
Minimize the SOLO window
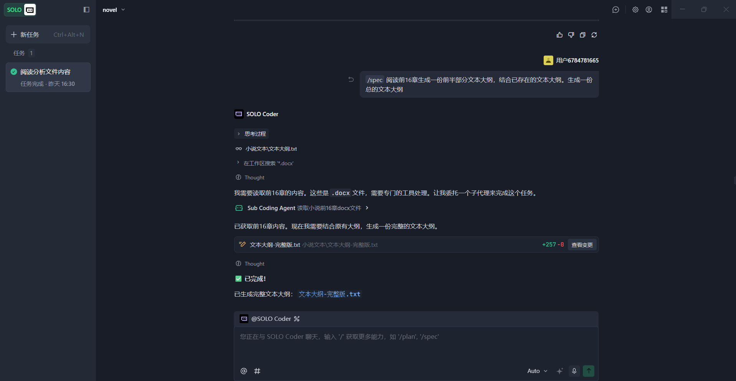[682, 10]
